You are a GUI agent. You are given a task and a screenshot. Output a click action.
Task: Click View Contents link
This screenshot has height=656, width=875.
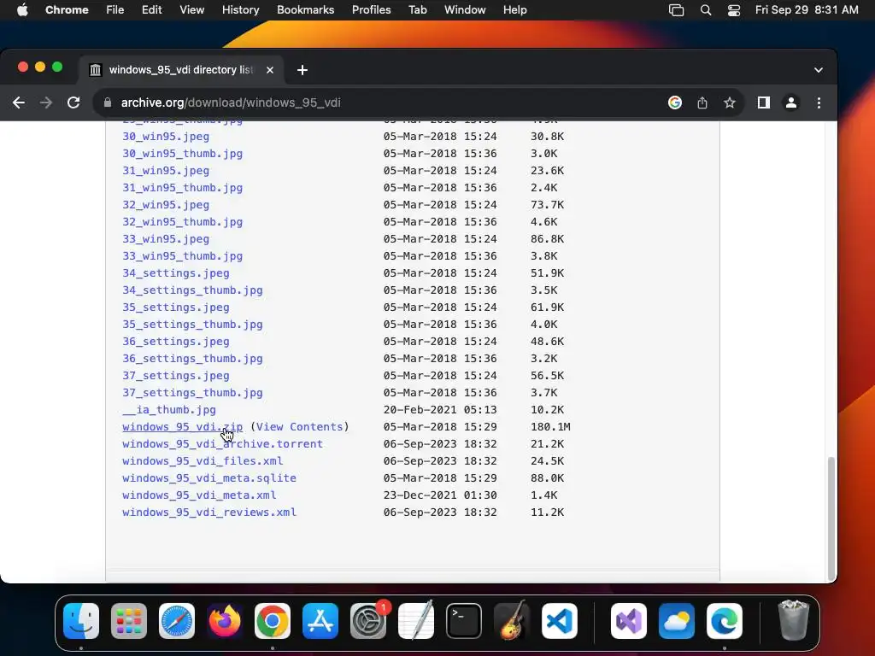300,427
